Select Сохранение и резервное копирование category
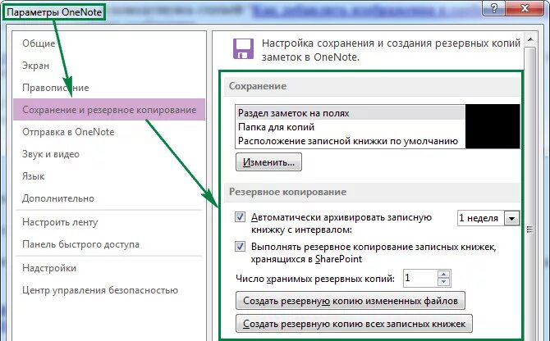The width and height of the screenshot is (550, 341). [109, 110]
